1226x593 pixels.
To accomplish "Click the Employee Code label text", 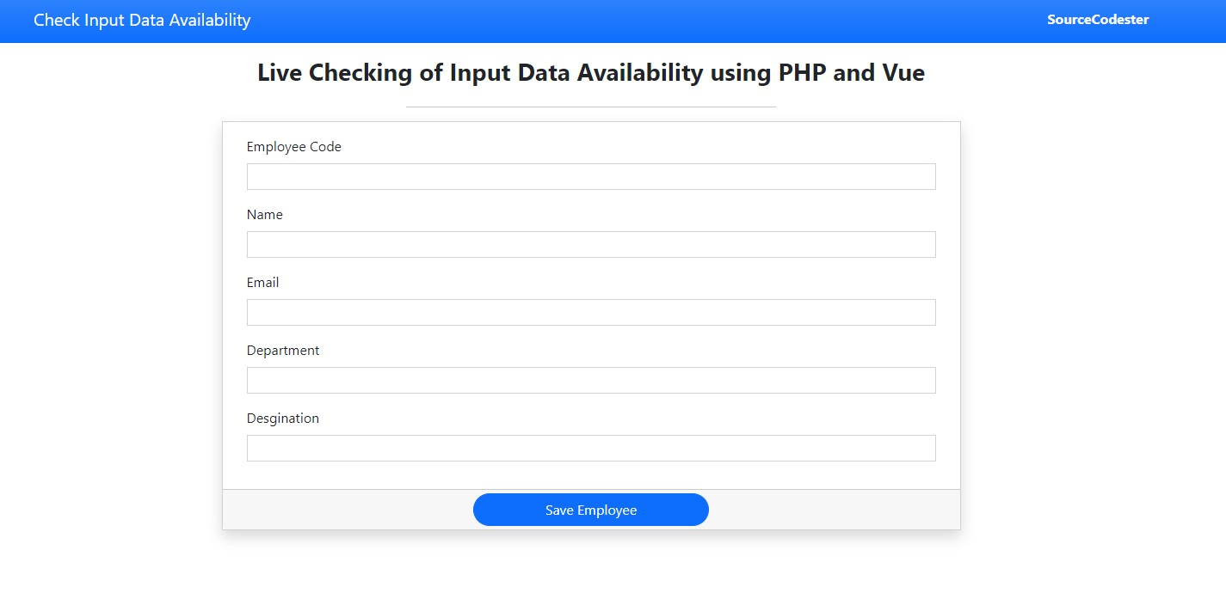I will (293, 147).
